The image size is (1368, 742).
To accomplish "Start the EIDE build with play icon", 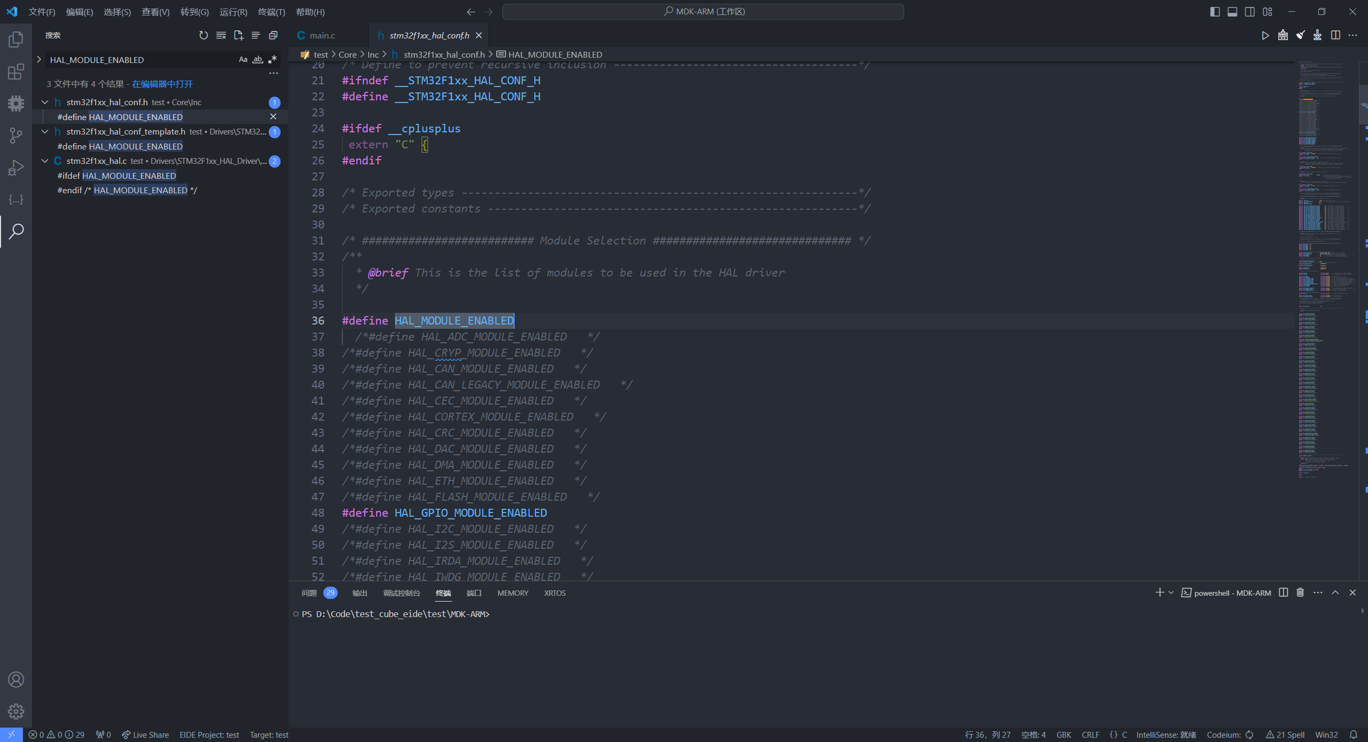I will [x=1265, y=35].
